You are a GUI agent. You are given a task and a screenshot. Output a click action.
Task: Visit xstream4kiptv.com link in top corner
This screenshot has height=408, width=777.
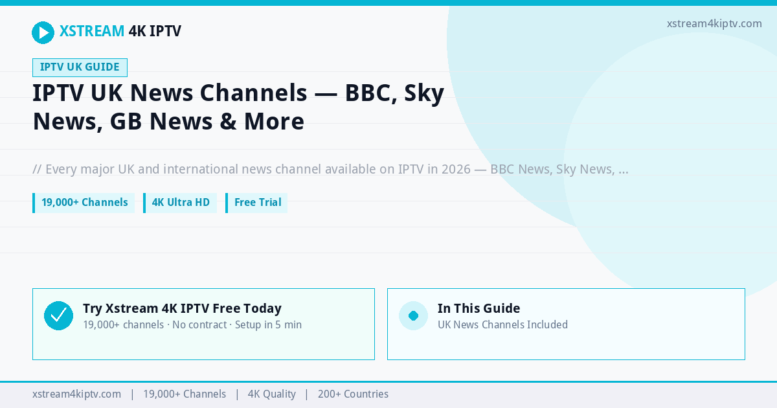tap(714, 23)
